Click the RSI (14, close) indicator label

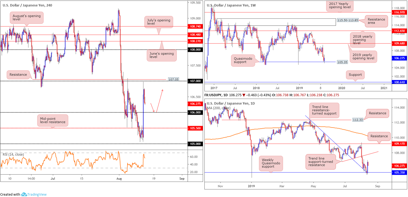(x=13, y=154)
